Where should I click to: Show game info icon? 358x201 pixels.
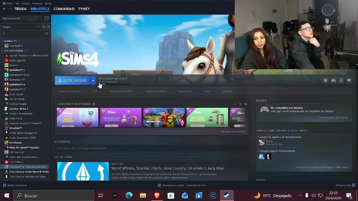click(341, 80)
